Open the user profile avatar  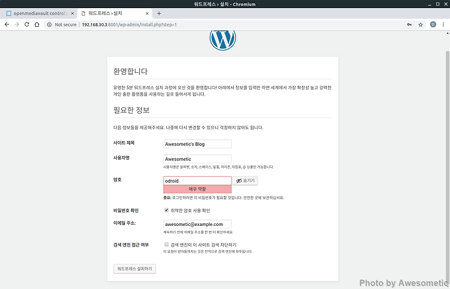(x=433, y=25)
